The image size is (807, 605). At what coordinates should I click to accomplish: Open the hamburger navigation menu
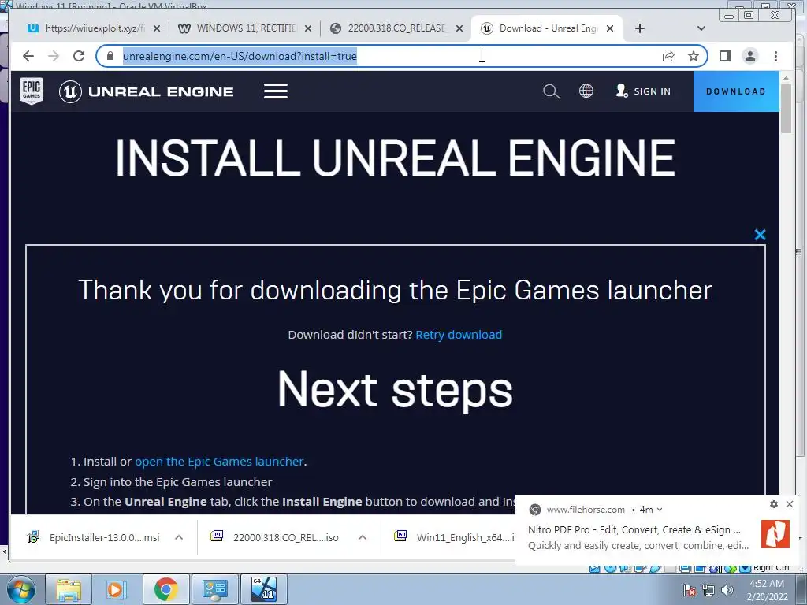(x=276, y=91)
